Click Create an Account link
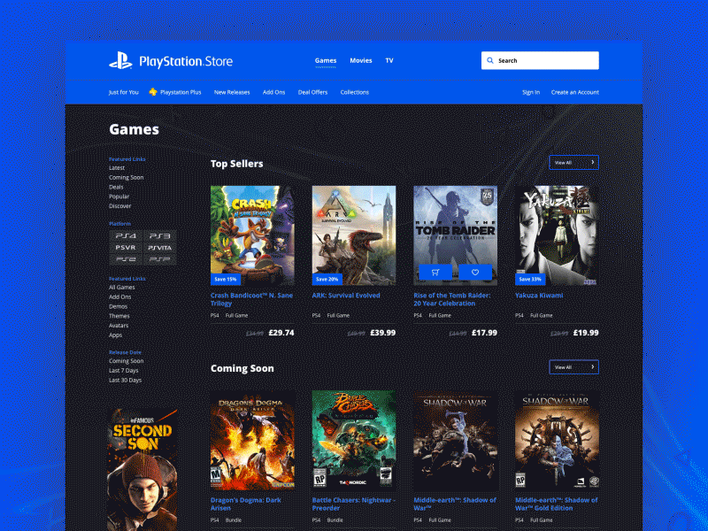The width and height of the screenshot is (708, 531). click(x=574, y=92)
